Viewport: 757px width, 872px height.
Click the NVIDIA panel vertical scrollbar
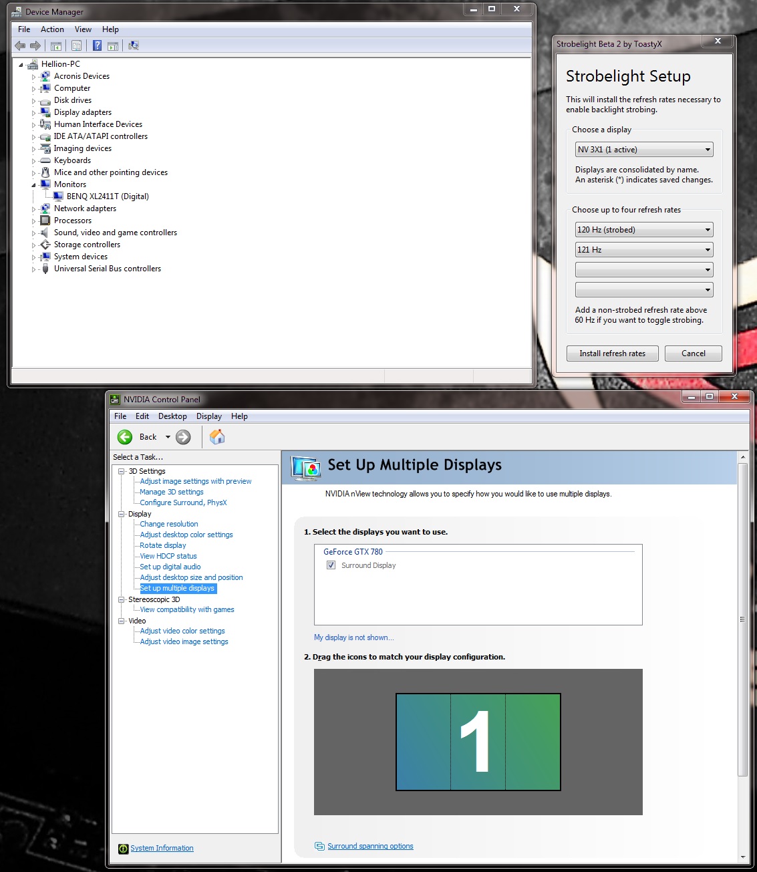tap(742, 619)
